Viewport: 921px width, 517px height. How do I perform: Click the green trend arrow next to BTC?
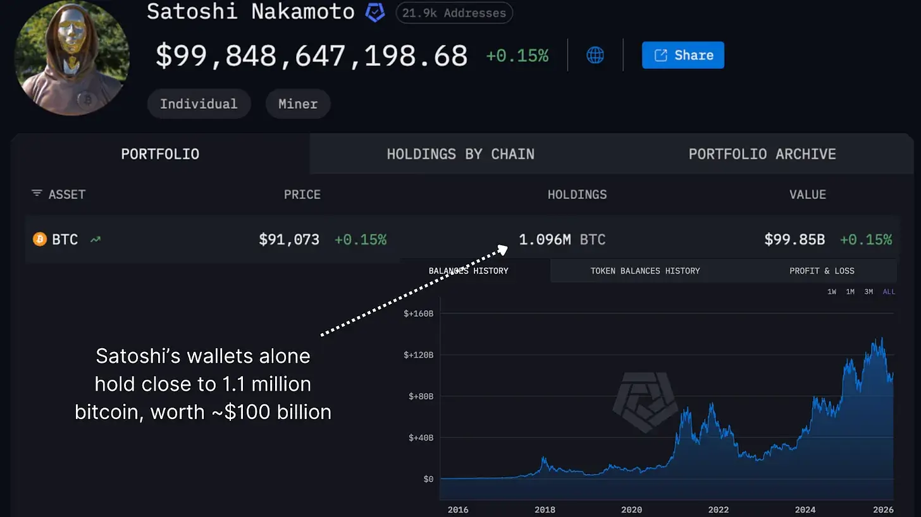click(x=96, y=240)
